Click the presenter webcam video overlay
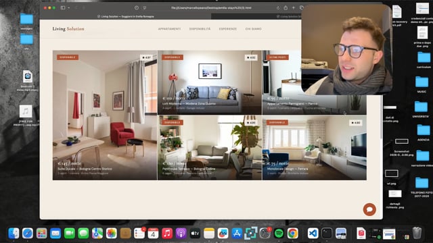433x243 pixels. pyautogui.click(x=346, y=49)
